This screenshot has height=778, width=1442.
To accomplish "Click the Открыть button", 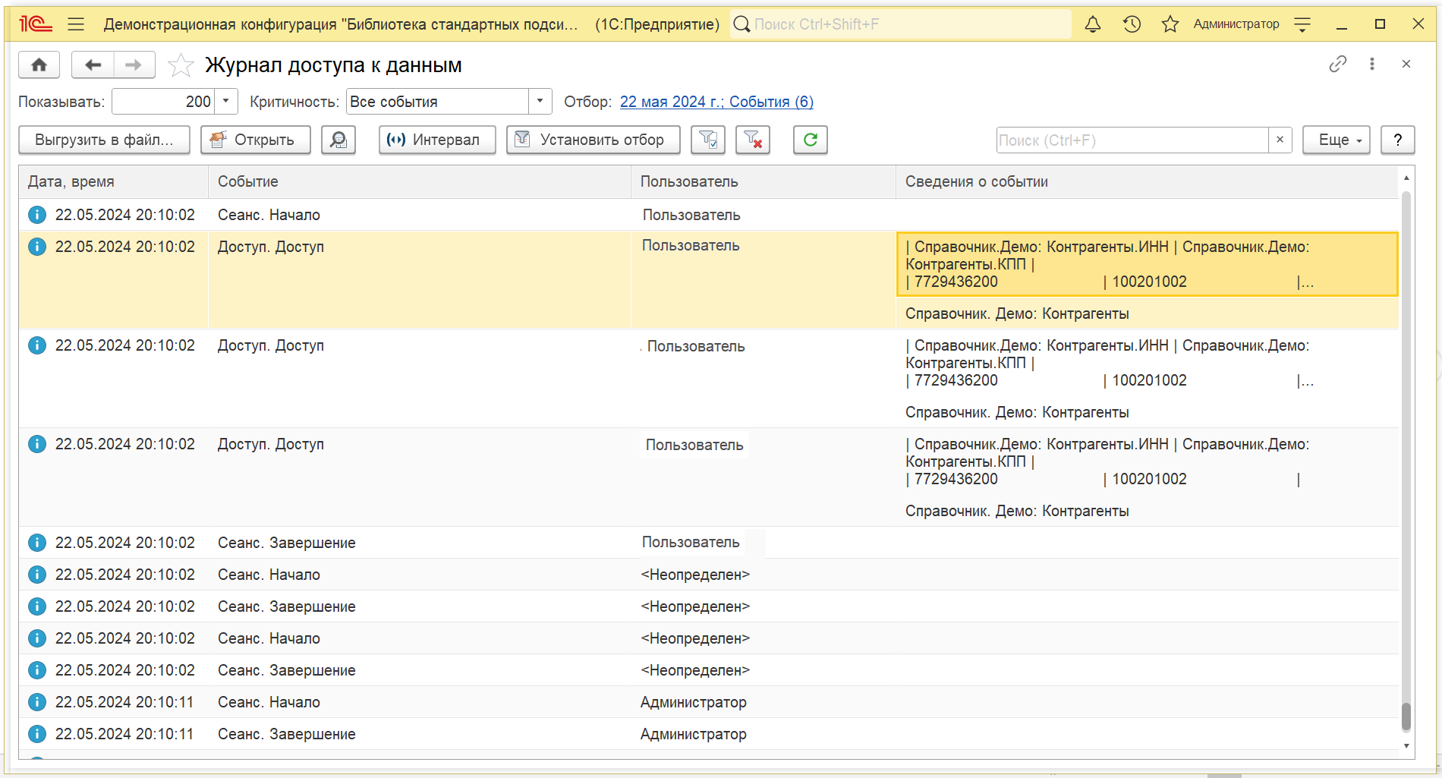I will (x=256, y=140).
